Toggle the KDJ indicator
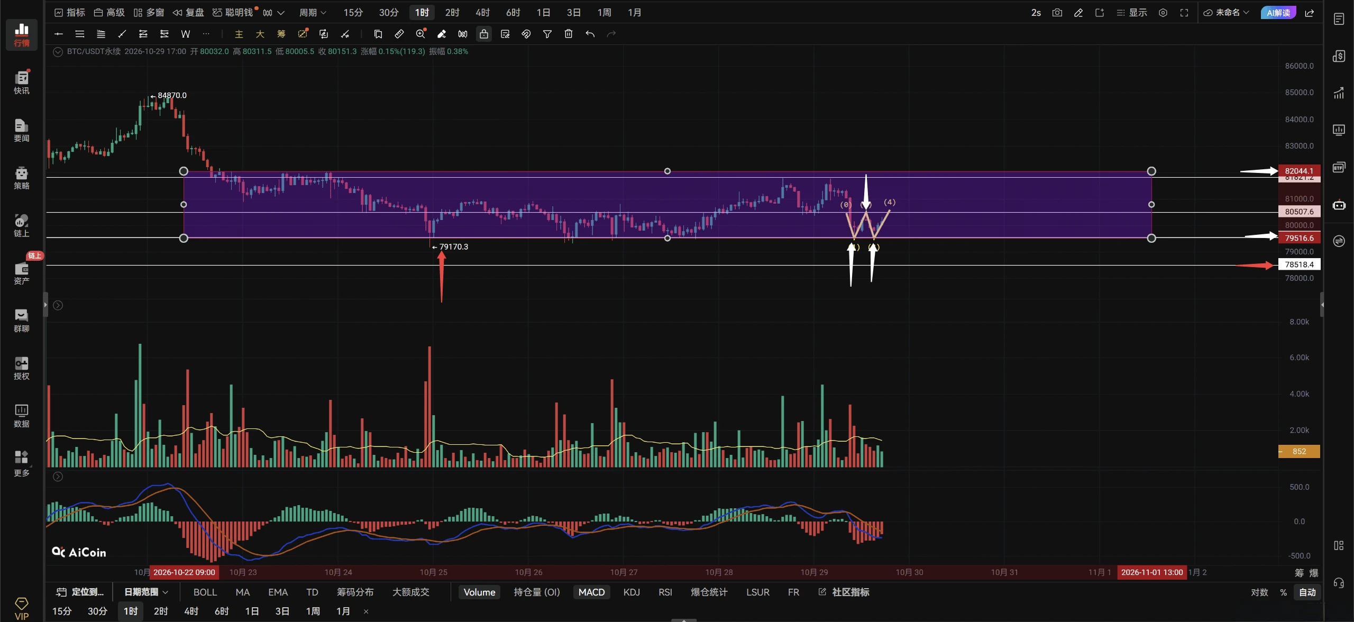 632,592
